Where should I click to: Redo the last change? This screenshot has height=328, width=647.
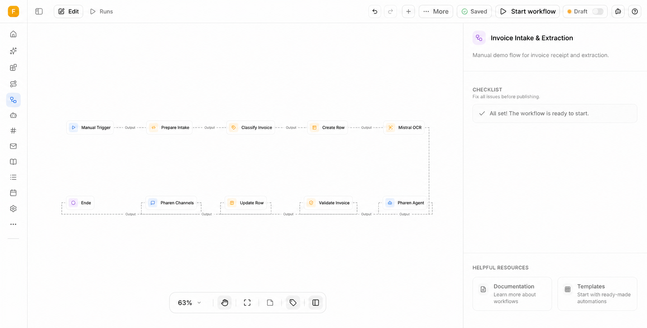click(x=390, y=11)
